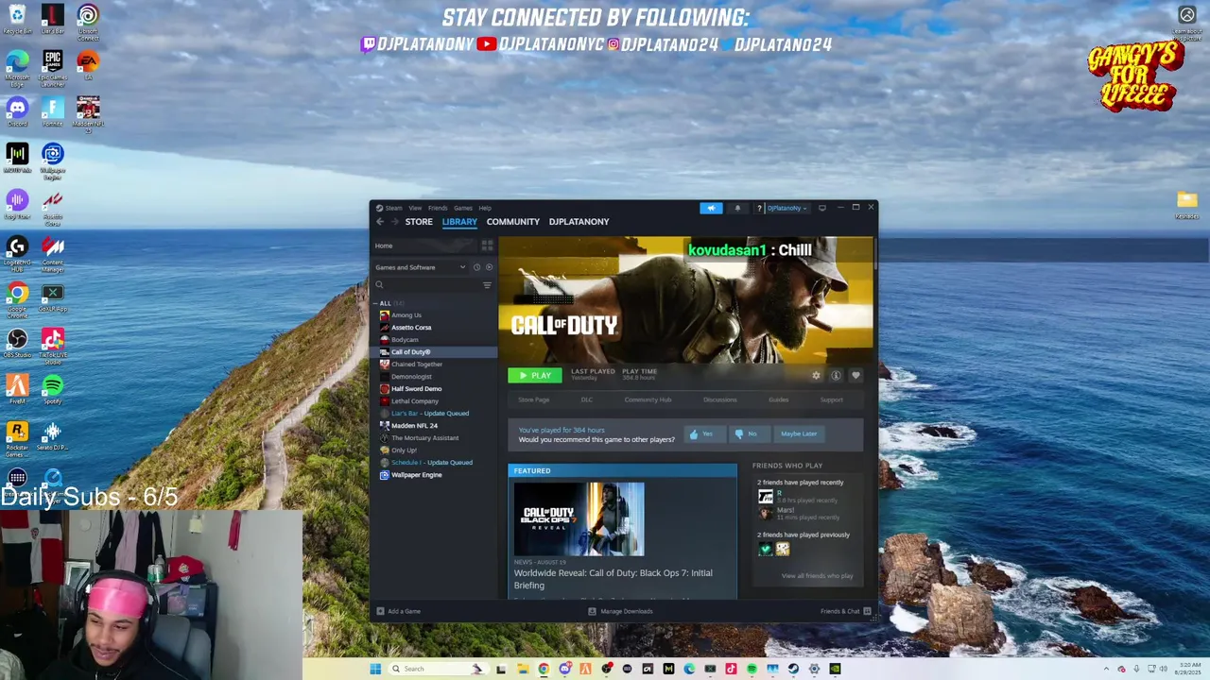The width and height of the screenshot is (1210, 680).
Task: Open the Windows Start button on the taskbar
Action: 375,669
